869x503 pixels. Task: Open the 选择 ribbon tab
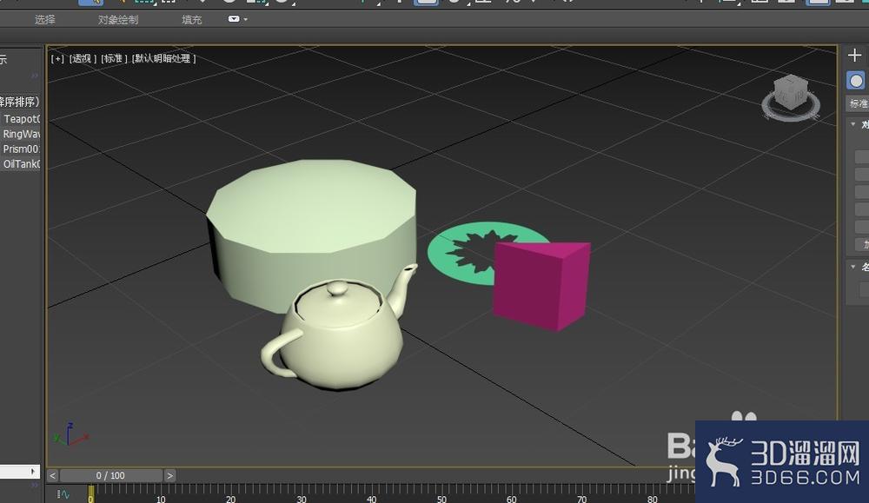(x=45, y=20)
